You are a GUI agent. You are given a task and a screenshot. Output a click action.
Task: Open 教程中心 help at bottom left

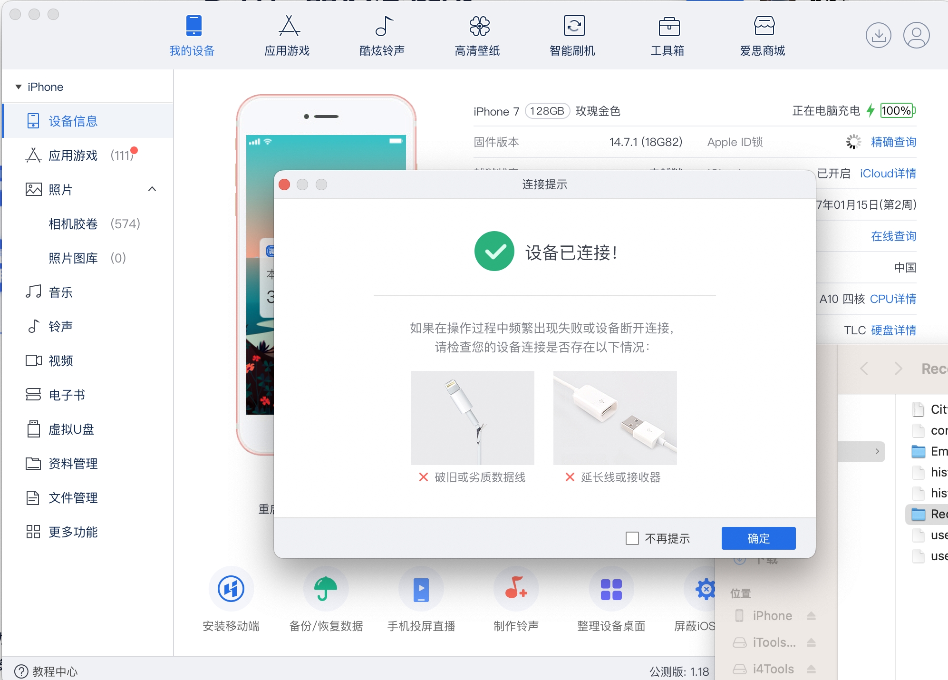coord(46,671)
